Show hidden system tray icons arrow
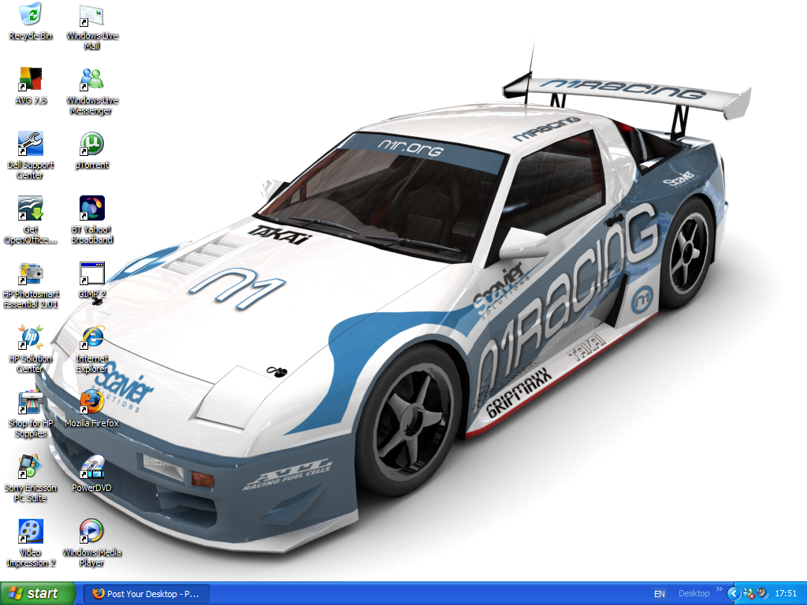This screenshot has height=605, width=807. [734, 594]
